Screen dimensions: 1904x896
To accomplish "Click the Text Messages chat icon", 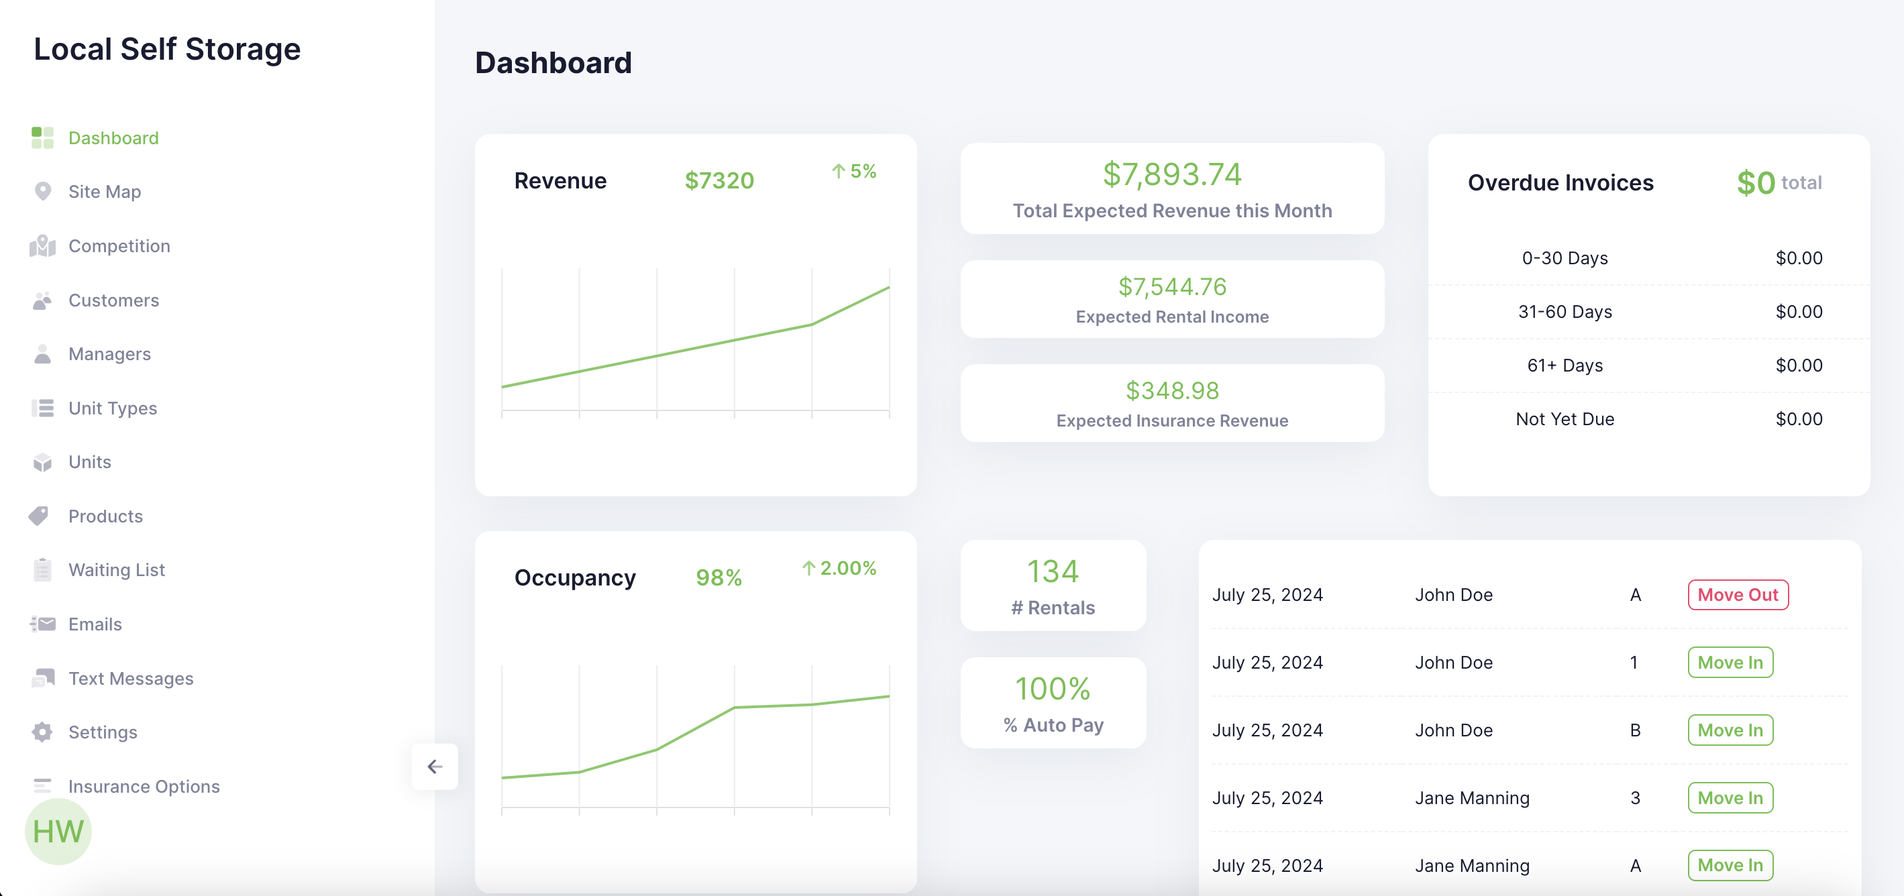I will pyautogui.click(x=42, y=678).
